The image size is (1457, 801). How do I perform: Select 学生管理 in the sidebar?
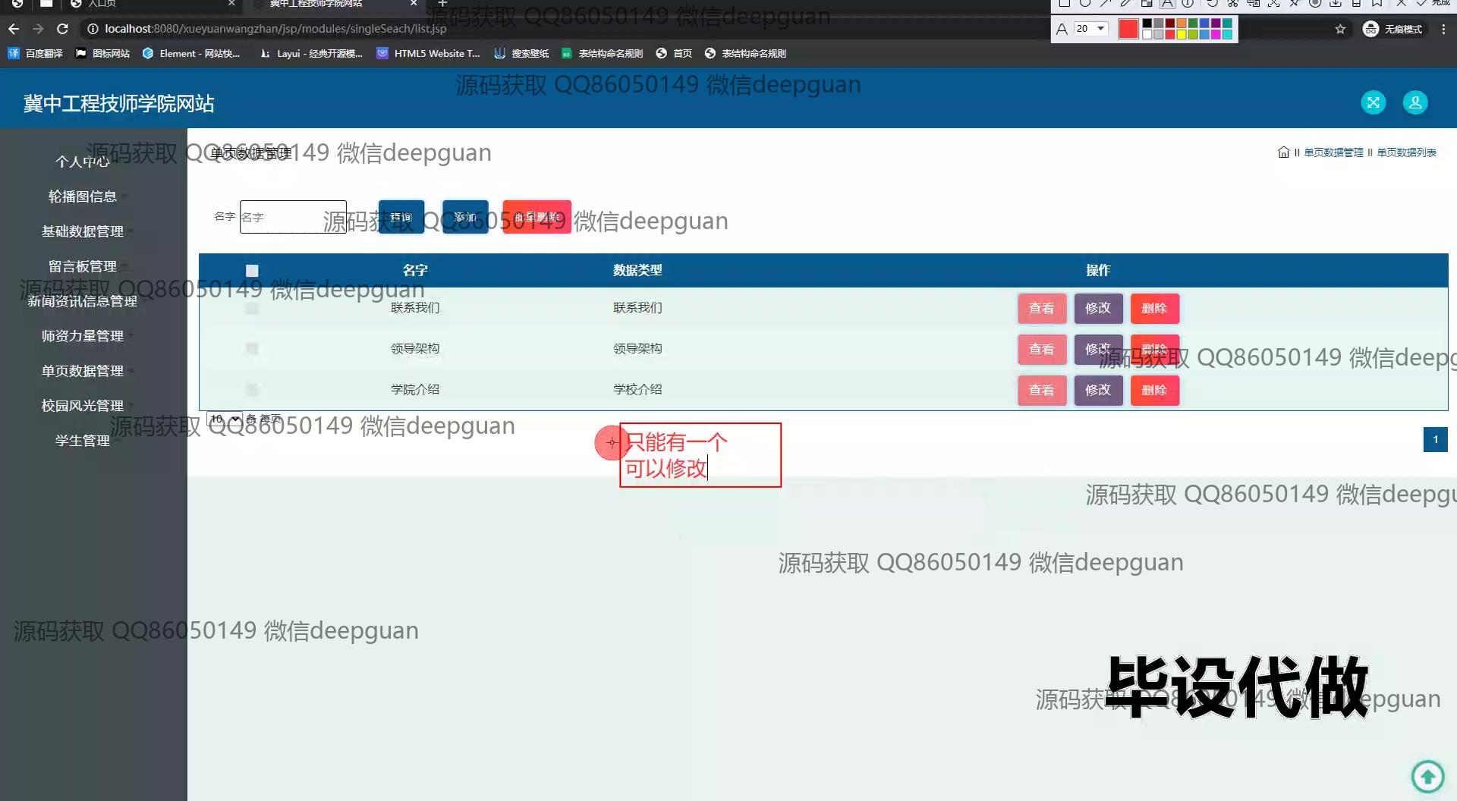pyautogui.click(x=82, y=441)
